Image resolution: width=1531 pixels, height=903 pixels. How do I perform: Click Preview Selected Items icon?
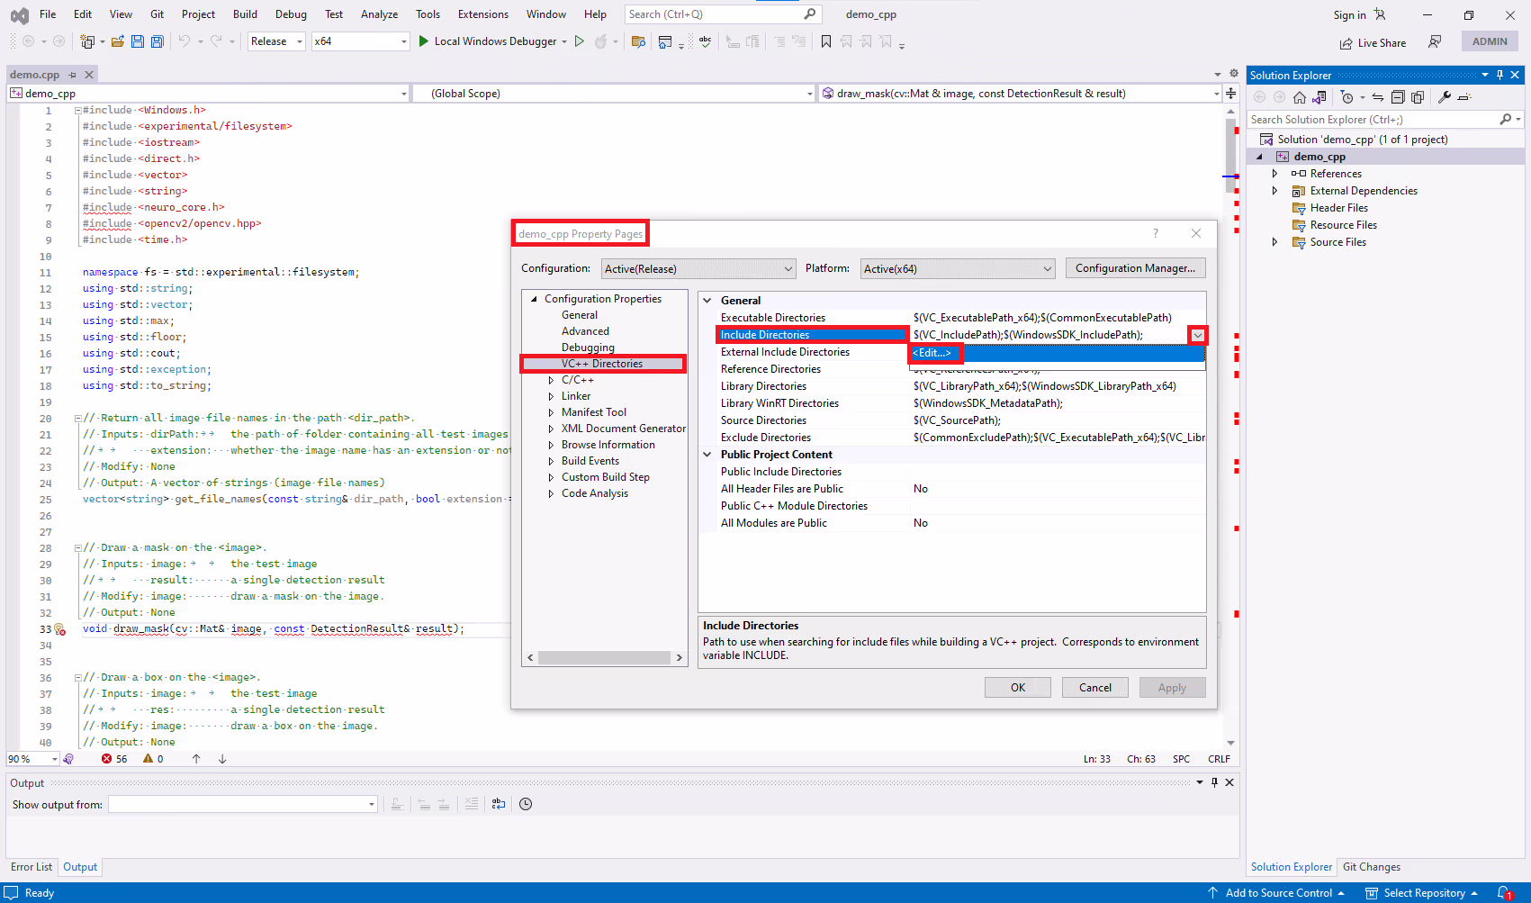[1464, 97]
